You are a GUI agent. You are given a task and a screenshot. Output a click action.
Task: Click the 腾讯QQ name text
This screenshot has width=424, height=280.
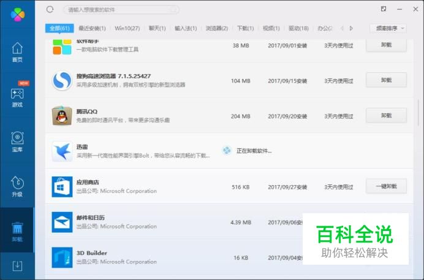87,112
